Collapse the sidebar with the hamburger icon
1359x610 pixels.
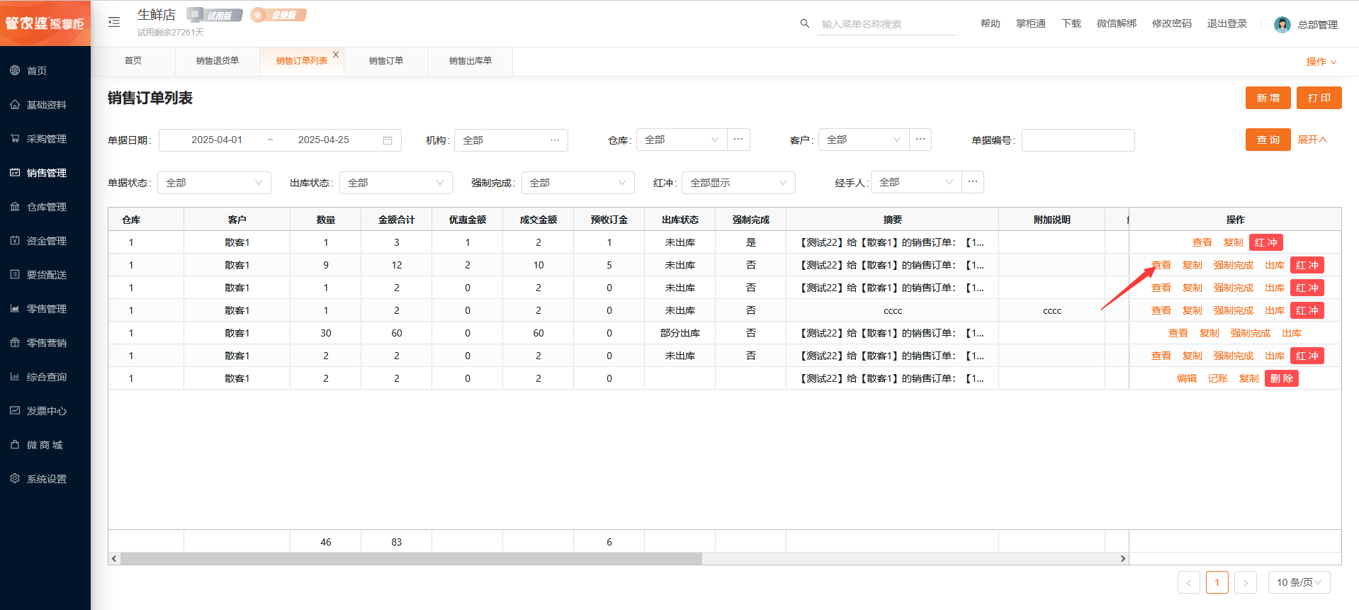pyautogui.click(x=114, y=23)
